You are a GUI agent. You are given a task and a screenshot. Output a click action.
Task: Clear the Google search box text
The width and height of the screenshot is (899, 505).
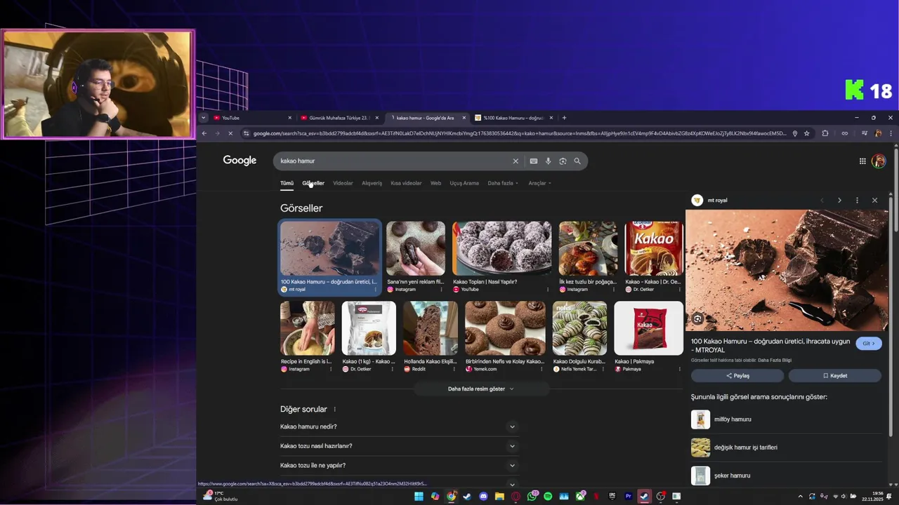point(516,161)
